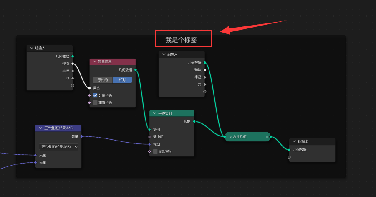The height and width of the screenshot is (197, 376).
Task: Click the 几何数据 input socket on 组输出 node
Action: 289,149
